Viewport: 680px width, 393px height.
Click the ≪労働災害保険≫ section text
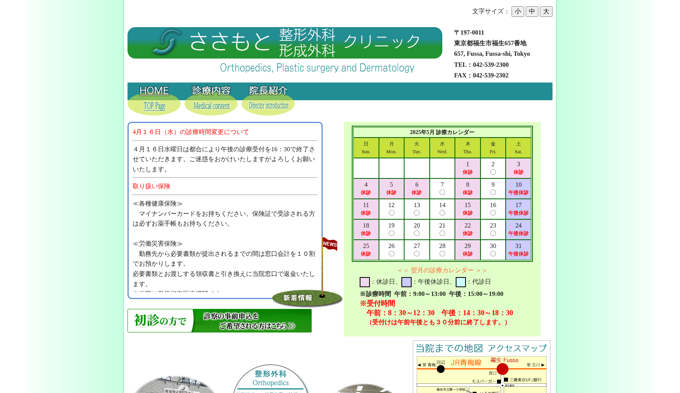click(x=158, y=244)
